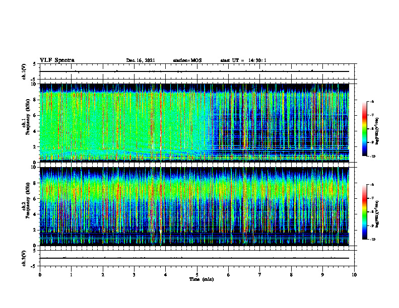Click the "start UT = 14:30: 1" label

point(243,60)
